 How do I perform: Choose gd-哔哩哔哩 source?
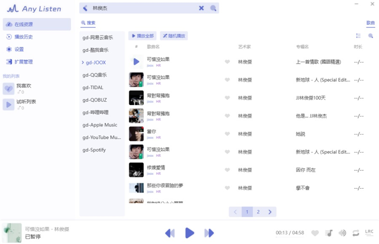click(102, 113)
